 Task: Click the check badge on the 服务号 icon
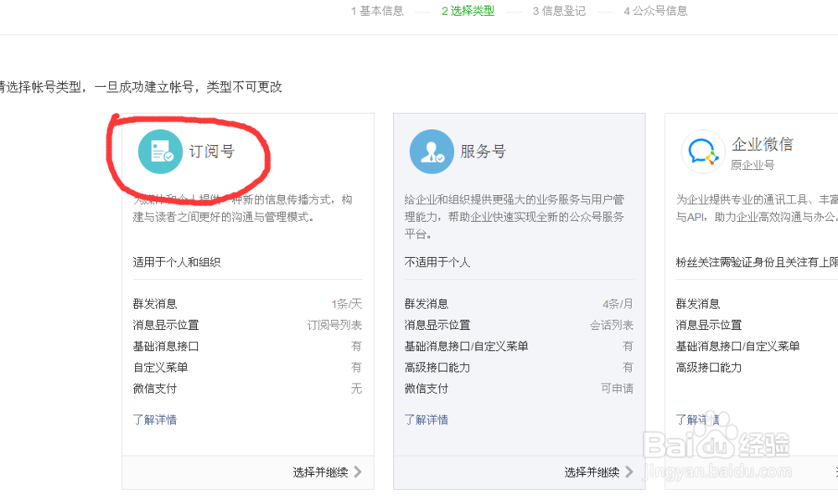click(439, 159)
